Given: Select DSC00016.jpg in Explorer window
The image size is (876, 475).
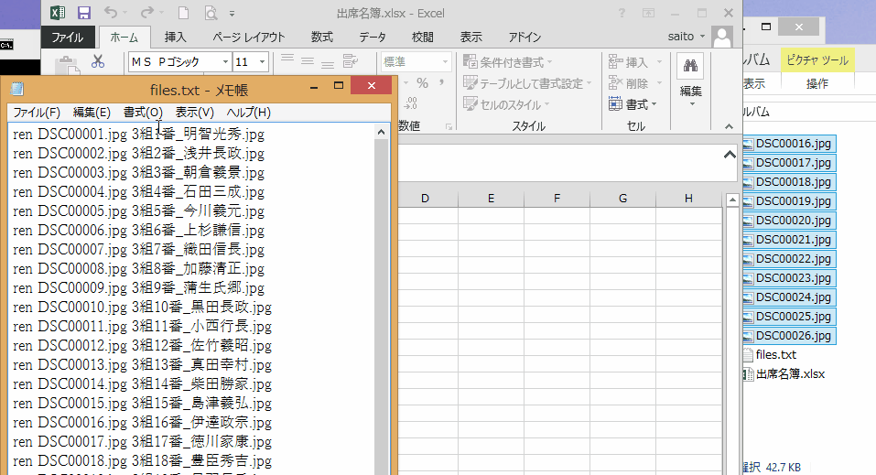Looking at the screenshot, I should [789, 144].
